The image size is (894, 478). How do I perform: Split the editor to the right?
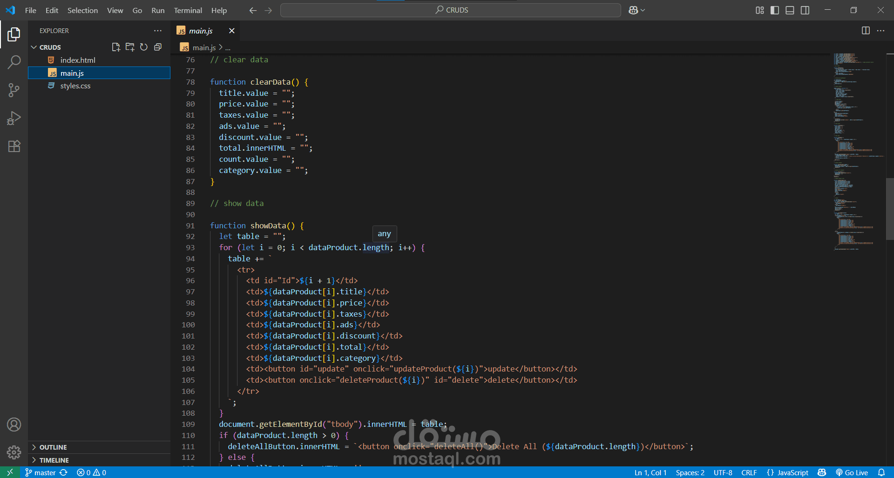pyautogui.click(x=866, y=31)
